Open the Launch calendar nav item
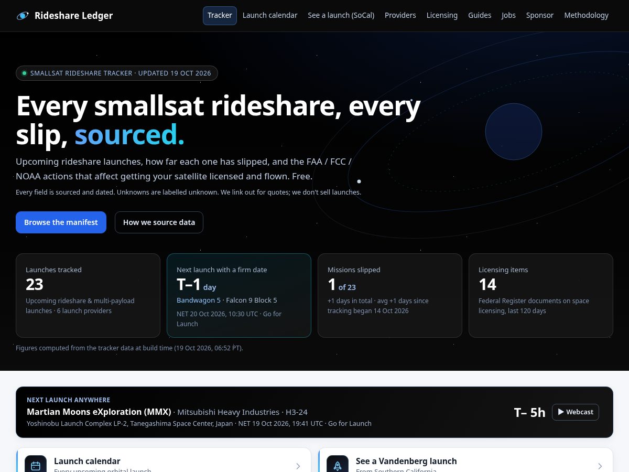Screen dimensions: 629x472 [270, 16]
